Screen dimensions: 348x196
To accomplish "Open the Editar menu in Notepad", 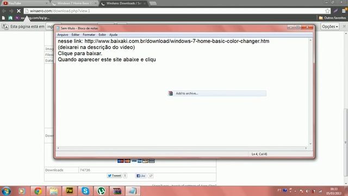I will pyautogui.click(x=76, y=35).
